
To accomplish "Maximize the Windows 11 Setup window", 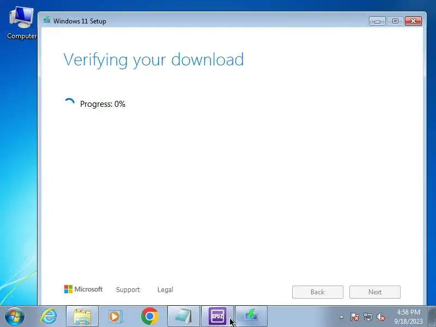I will tap(395, 21).
